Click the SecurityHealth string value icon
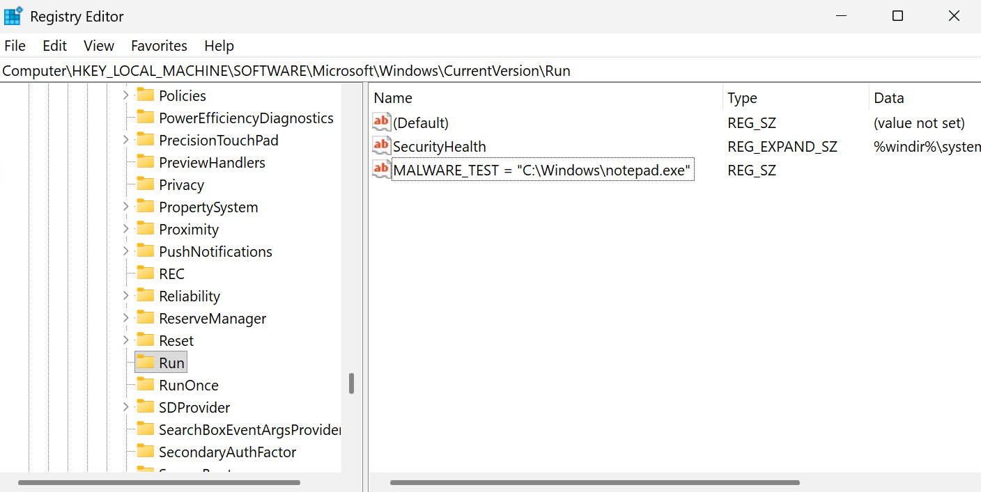981x492 pixels. tap(382, 146)
